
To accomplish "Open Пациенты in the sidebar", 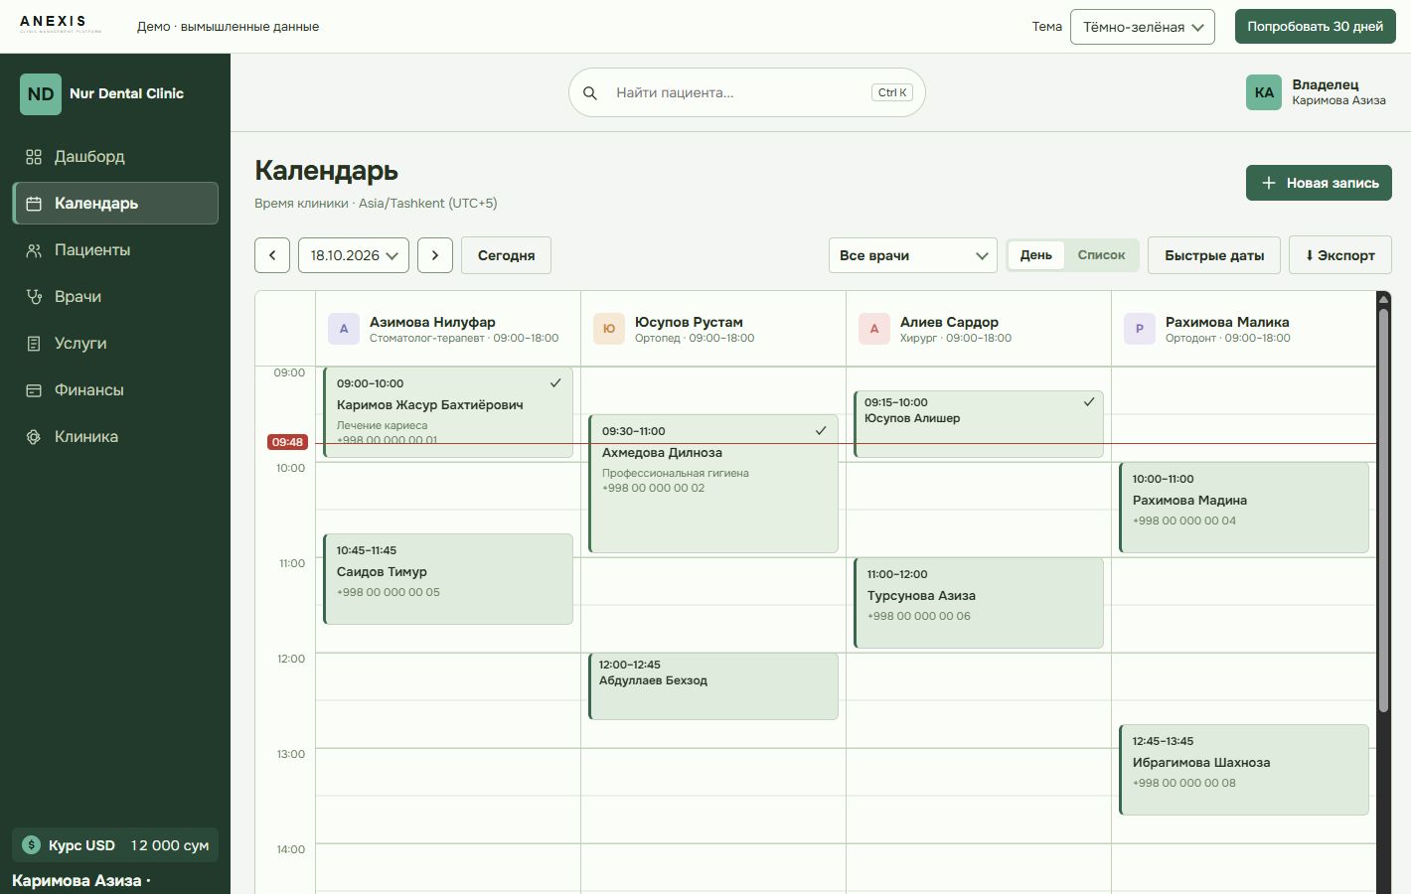I will tap(115, 250).
